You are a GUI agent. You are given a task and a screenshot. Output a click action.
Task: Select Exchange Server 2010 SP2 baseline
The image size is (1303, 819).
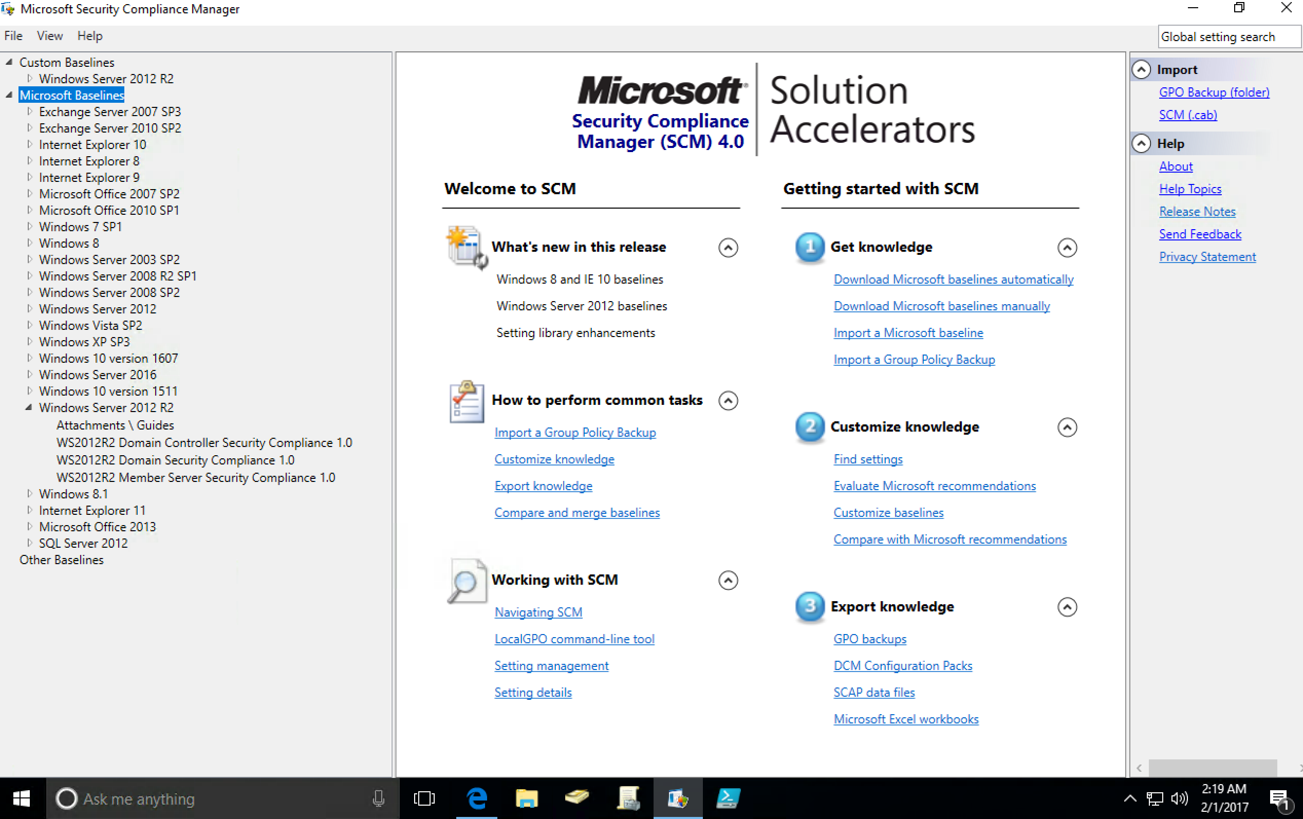110,128
